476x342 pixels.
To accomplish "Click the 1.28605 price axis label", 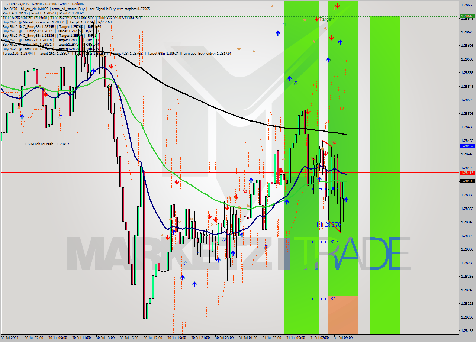I will 467,45.
